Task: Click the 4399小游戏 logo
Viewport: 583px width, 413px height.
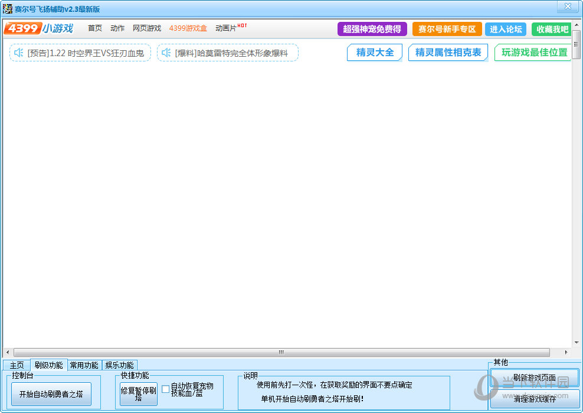Action: [x=39, y=28]
